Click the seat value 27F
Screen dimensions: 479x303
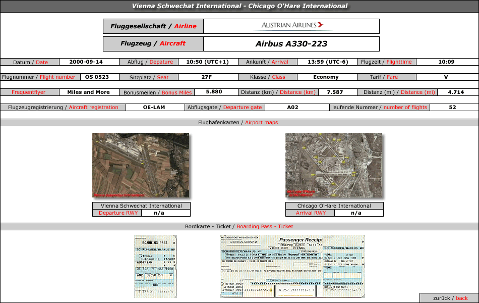(206, 77)
